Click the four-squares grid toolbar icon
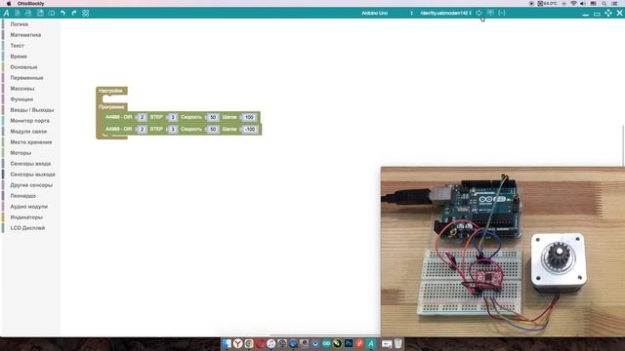Image resolution: width=625 pixels, height=351 pixels. (85, 13)
